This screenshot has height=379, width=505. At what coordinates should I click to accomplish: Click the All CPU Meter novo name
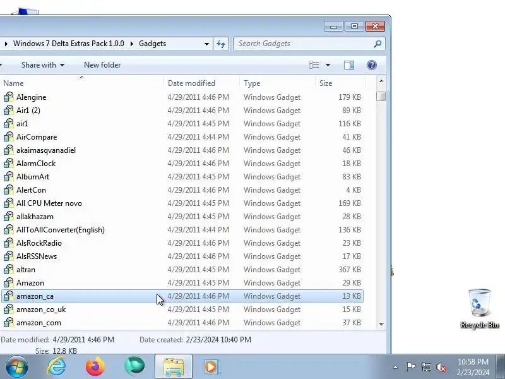click(x=49, y=203)
